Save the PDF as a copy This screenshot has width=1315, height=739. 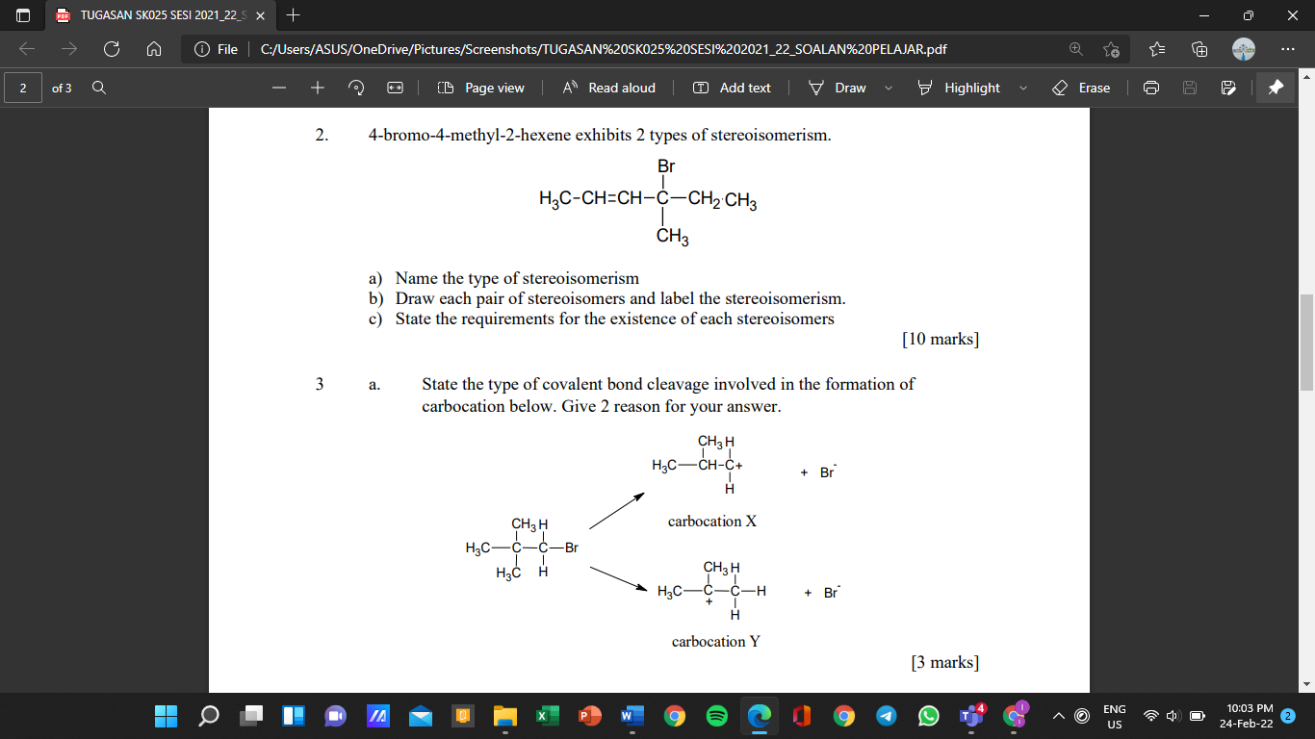coord(1227,88)
